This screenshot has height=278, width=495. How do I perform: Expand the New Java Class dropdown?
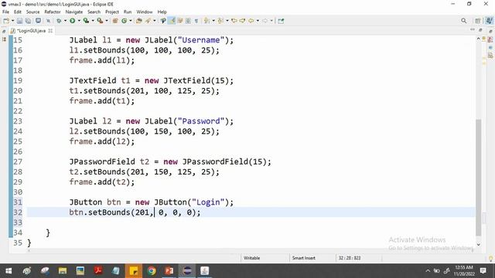[x=131, y=21]
